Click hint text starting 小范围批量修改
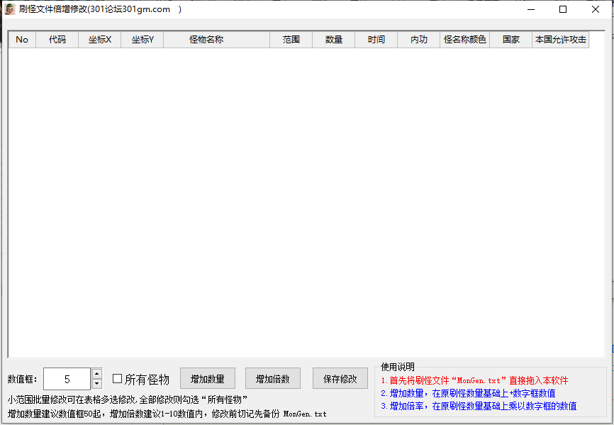Screen dimensions: 614x425 point(128,400)
